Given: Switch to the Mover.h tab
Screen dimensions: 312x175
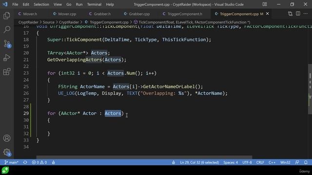Looking at the screenshot, I should (x=28, y=14).
